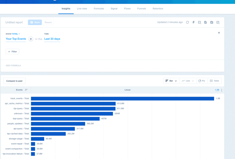Click ADD FORMULA
Image resolution: width=235 pixels, height=159 pixels.
point(13,65)
